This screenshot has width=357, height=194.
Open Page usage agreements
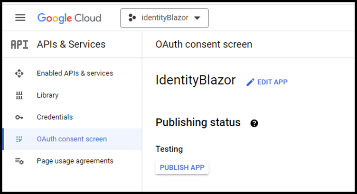click(75, 161)
